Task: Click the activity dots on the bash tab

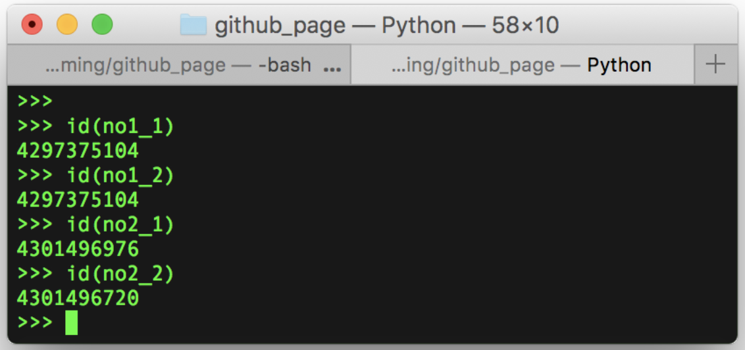Action: coord(332,69)
